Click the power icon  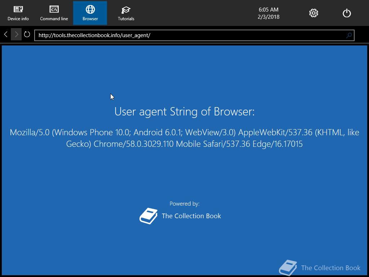[347, 13]
